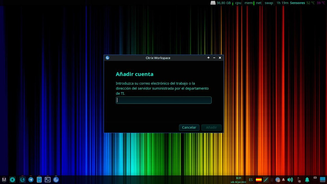
Task: Click the mem monitor on top panel
Action: (248, 3)
